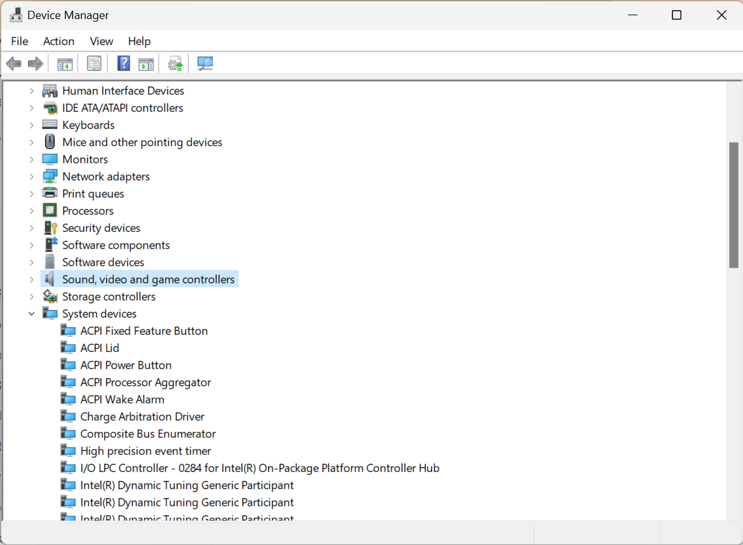Collapse the System devices category
The image size is (743, 545).
click(31, 313)
